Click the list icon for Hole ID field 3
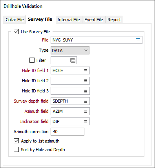Screen dimensions: 155x168 (86, 91)
